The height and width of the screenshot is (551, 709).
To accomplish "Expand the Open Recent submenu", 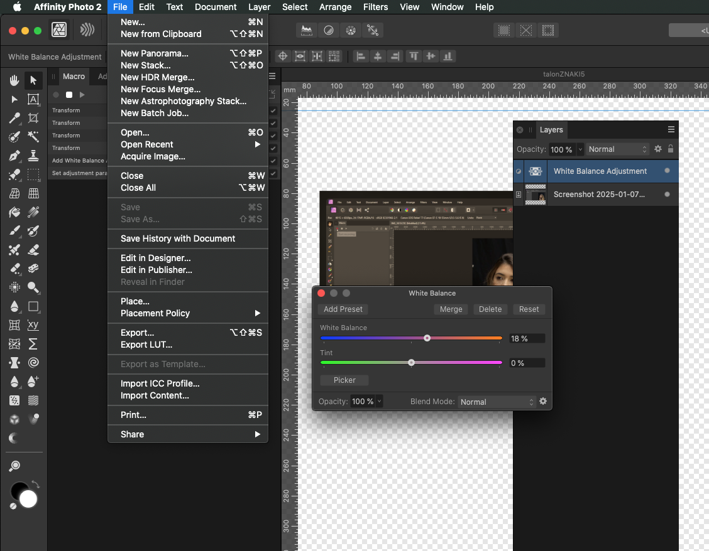I will tap(188, 144).
